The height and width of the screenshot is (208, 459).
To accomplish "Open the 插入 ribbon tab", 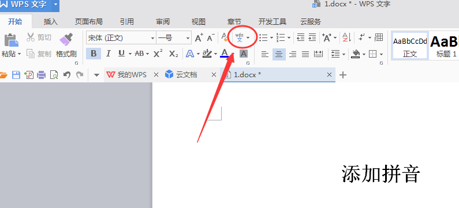I will point(51,22).
